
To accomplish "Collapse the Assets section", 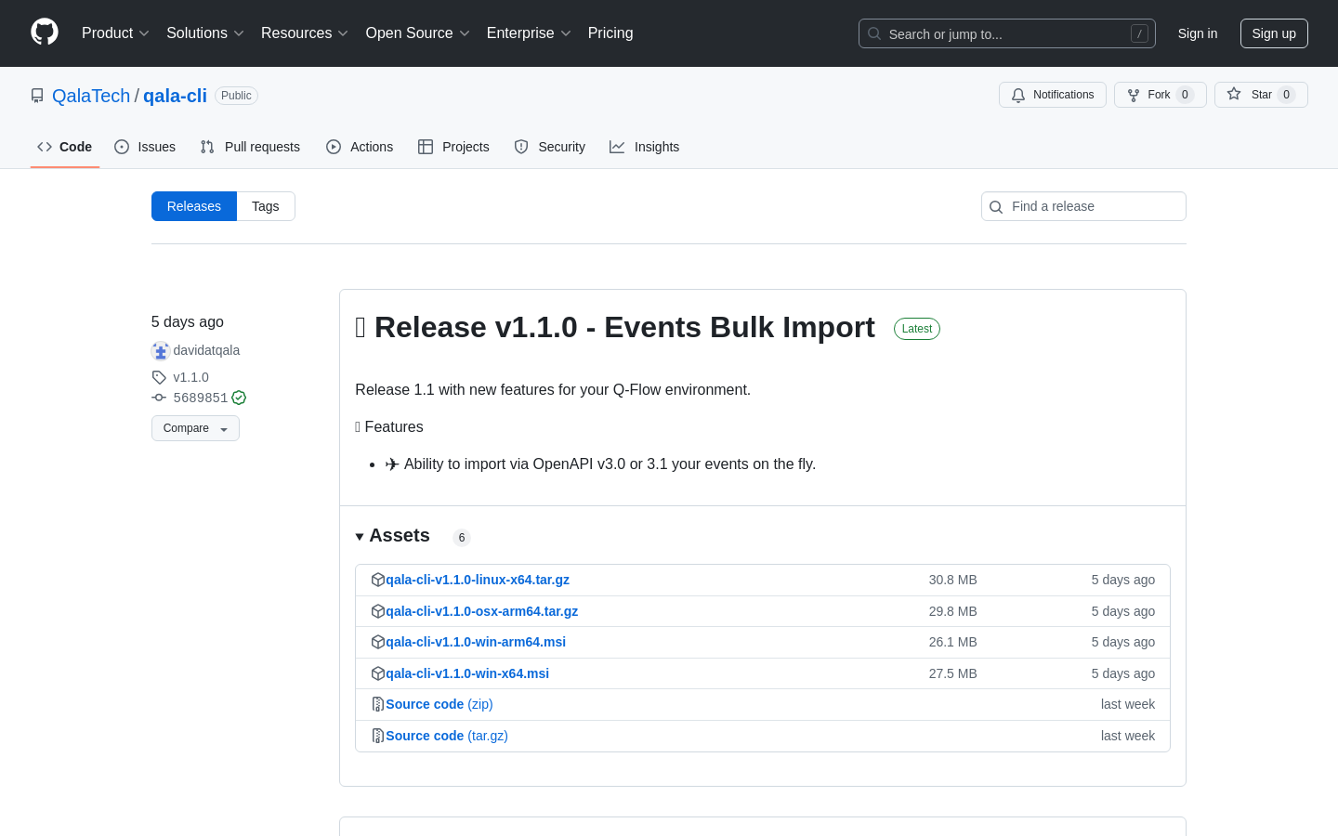I will (x=392, y=536).
